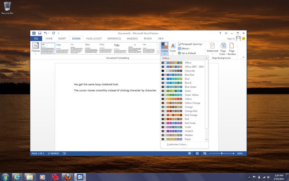Switch to the Page Layout tab
The width and height of the screenshot is (289, 181).
click(x=94, y=38)
